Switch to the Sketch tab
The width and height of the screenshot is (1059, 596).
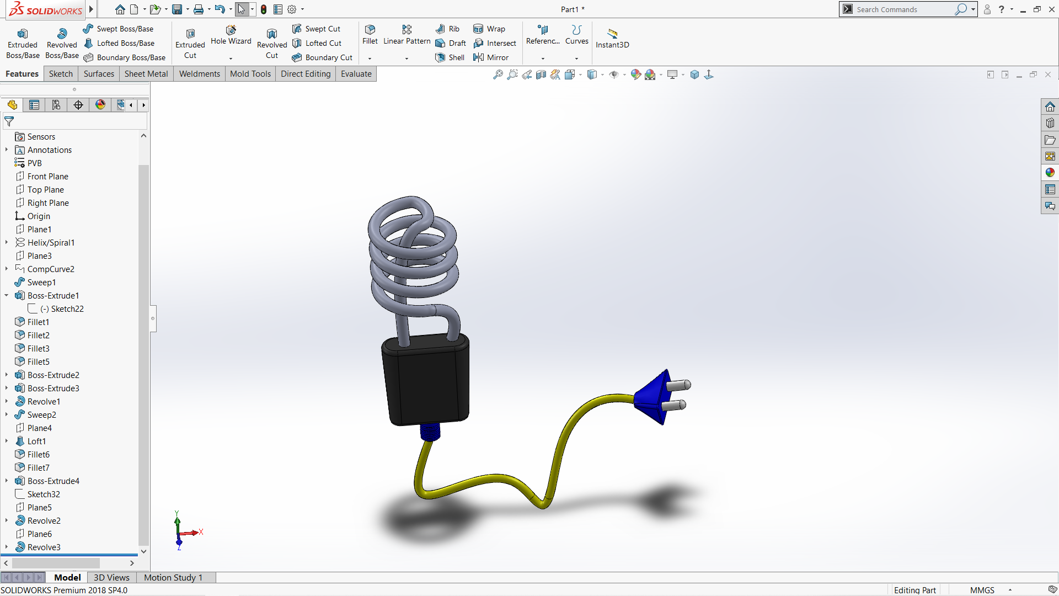pyautogui.click(x=61, y=74)
